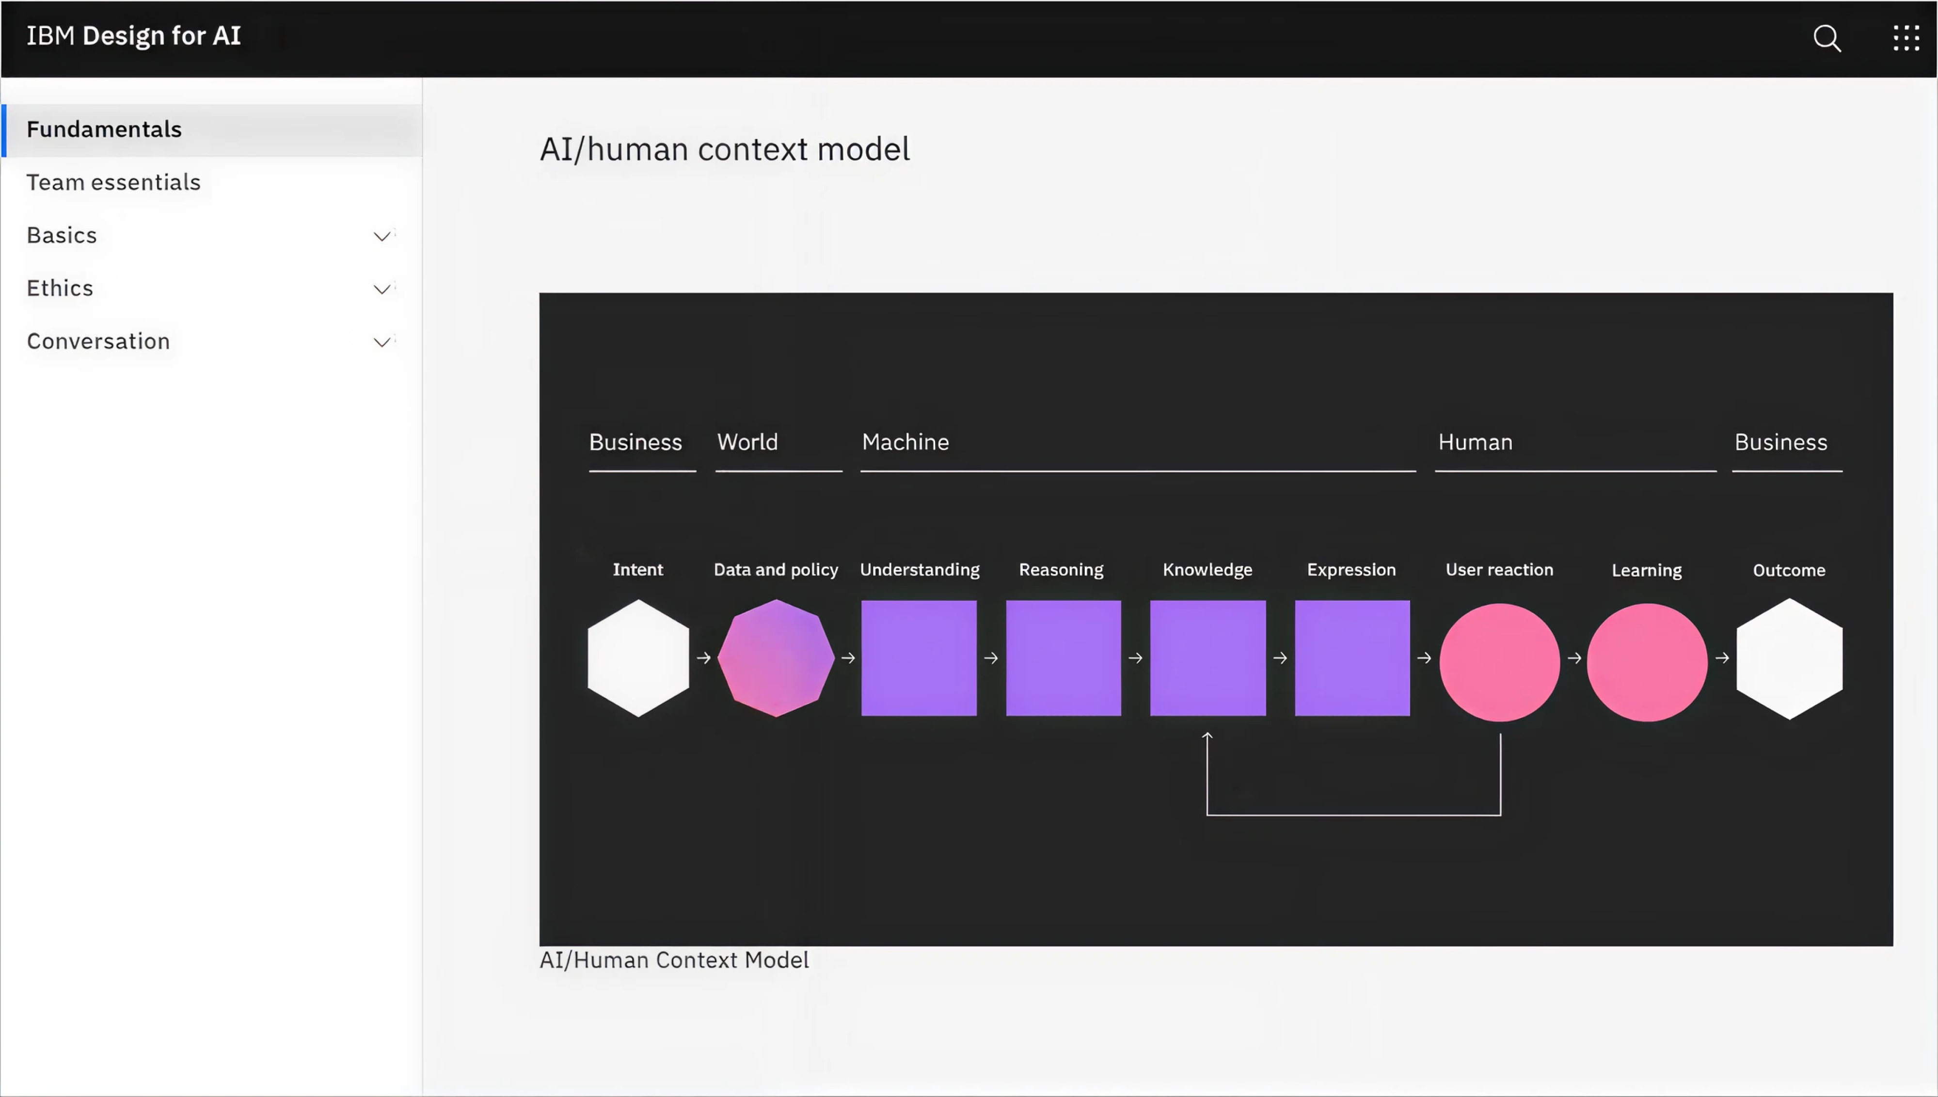
Task: Open the Team essentials page
Action: click(114, 182)
